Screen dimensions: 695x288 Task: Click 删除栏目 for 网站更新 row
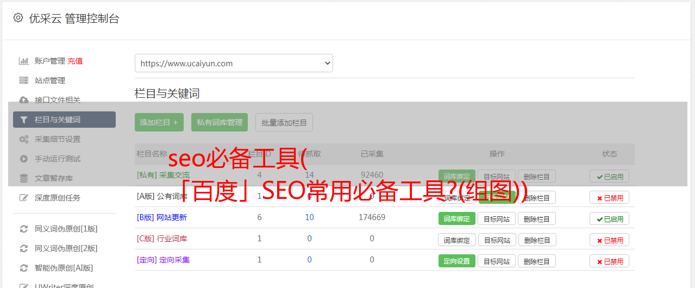(537, 218)
